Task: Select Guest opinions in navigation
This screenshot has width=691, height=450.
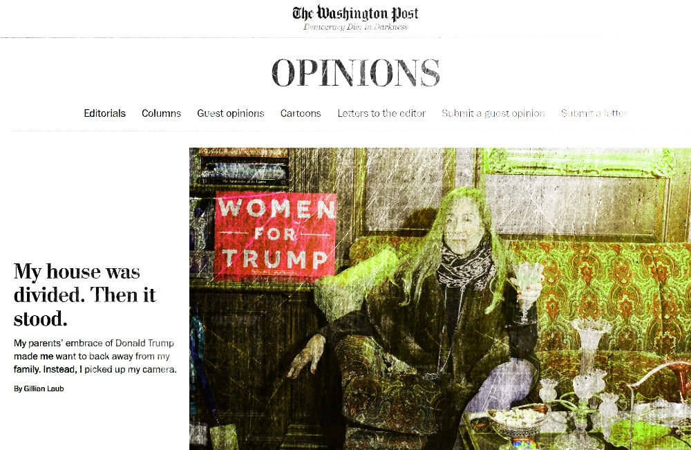Action: pyautogui.click(x=231, y=113)
